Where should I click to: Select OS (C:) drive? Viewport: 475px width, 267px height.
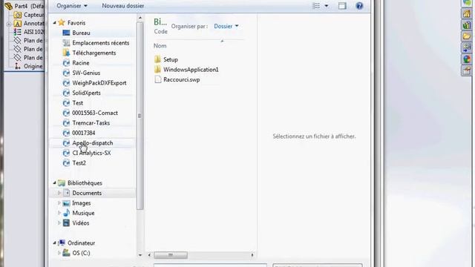coord(81,253)
